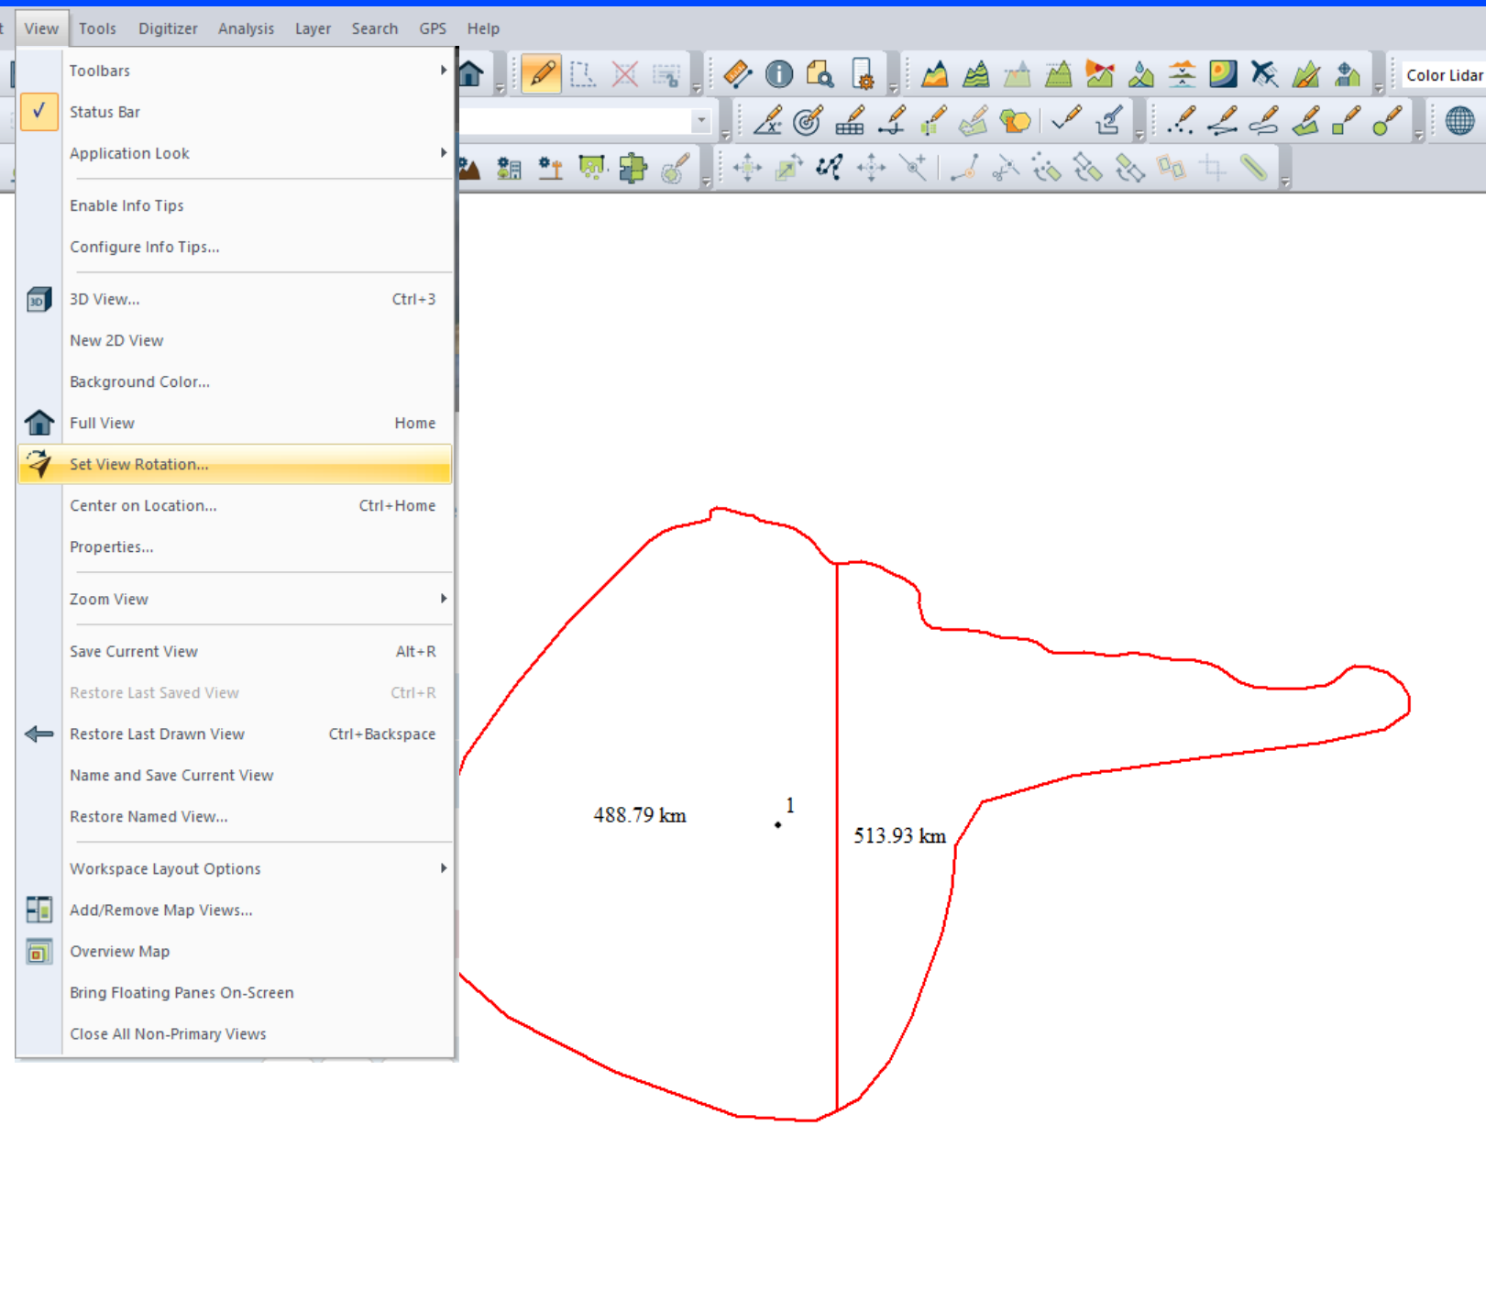Open the Analysis menu

coord(246,28)
